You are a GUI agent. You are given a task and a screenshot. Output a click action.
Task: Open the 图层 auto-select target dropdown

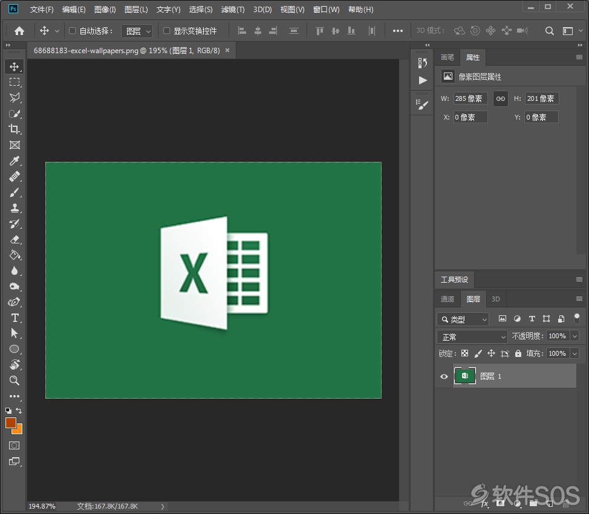pos(137,31)
